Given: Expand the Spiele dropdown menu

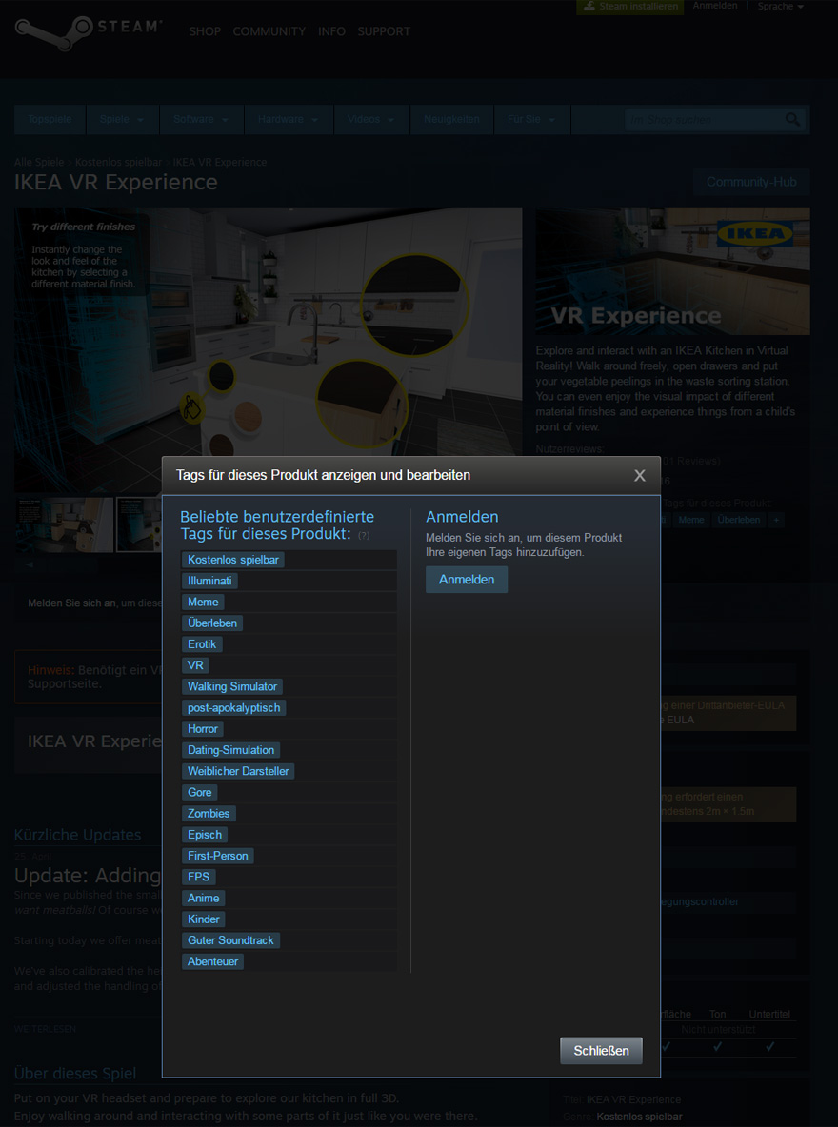Looking at the screenshot, I should click(x=122, y=119).
